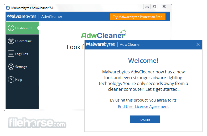Go to the Settings text in sidebar
The width and height of the screenshot is (207, 136).
(x=21, y=67)
